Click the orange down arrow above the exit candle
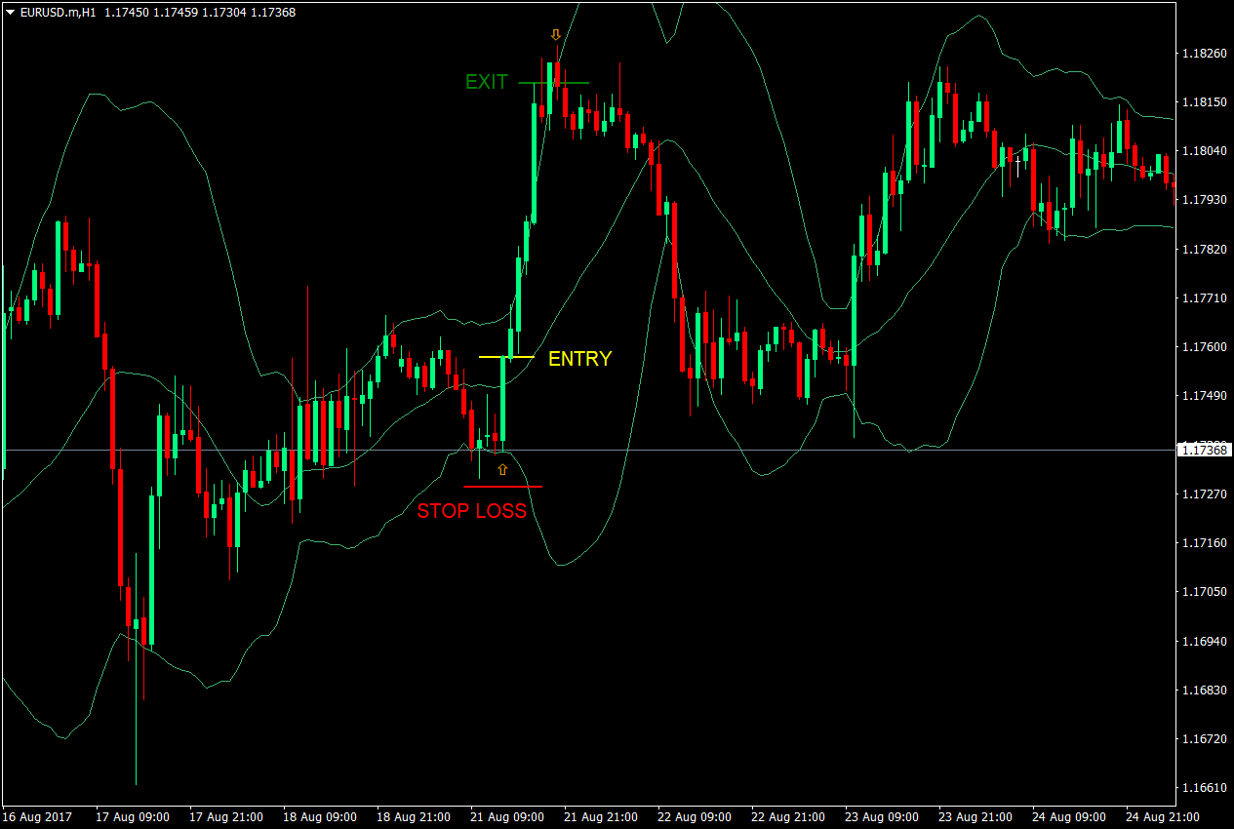The width and height of the screenshot is (1234, 829). click(556, 35)
